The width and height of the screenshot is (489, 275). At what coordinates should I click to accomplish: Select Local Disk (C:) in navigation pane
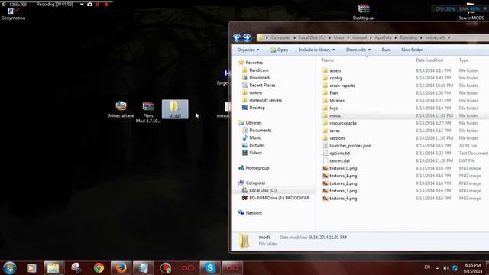tap(260, 190)
